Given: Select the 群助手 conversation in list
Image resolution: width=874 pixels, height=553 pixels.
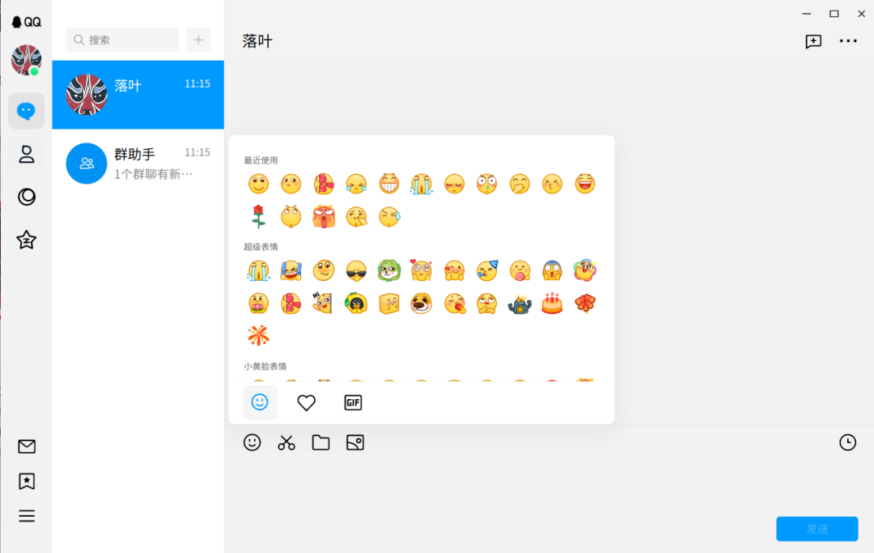Looking at the screenshot, I should tap(138, 164).
